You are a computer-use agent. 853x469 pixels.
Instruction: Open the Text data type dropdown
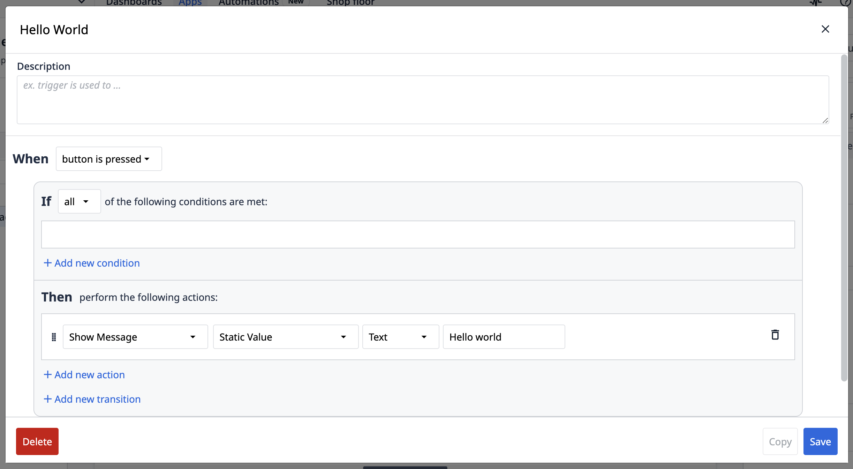click(x=400, y=337)
